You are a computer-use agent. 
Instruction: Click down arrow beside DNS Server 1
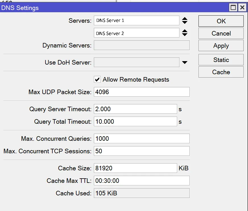(x=185, y=22)
